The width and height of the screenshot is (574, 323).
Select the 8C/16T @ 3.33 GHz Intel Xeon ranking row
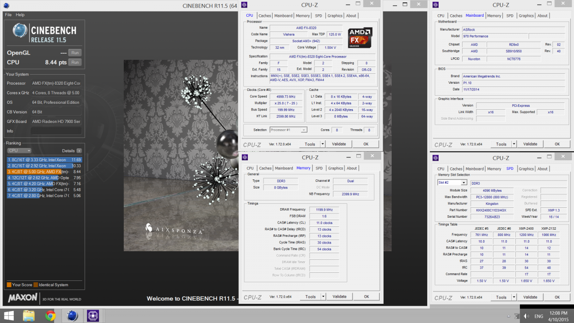pos(44,160)
